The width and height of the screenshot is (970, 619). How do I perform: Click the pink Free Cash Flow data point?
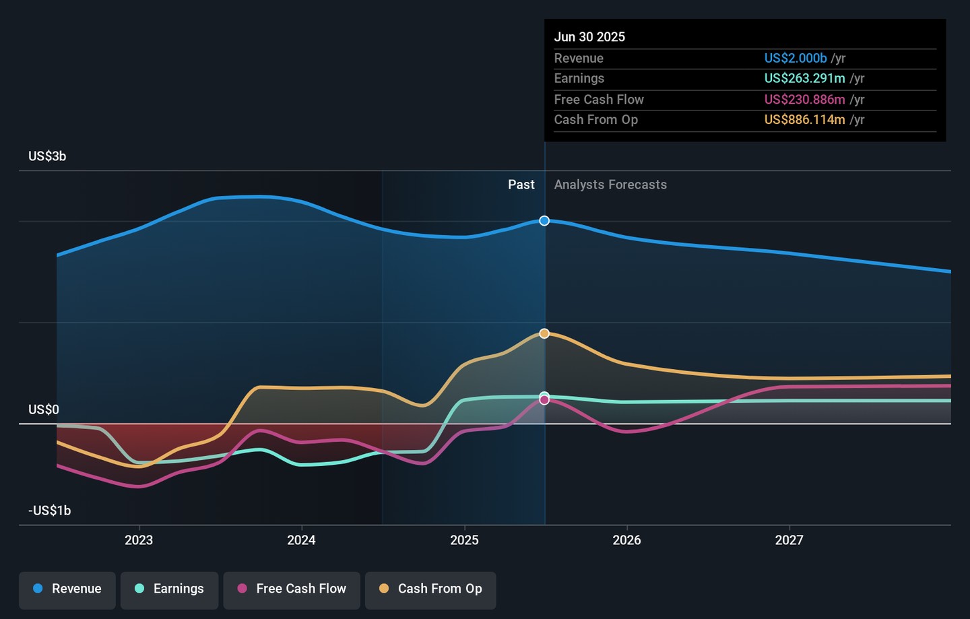[544, 401]
